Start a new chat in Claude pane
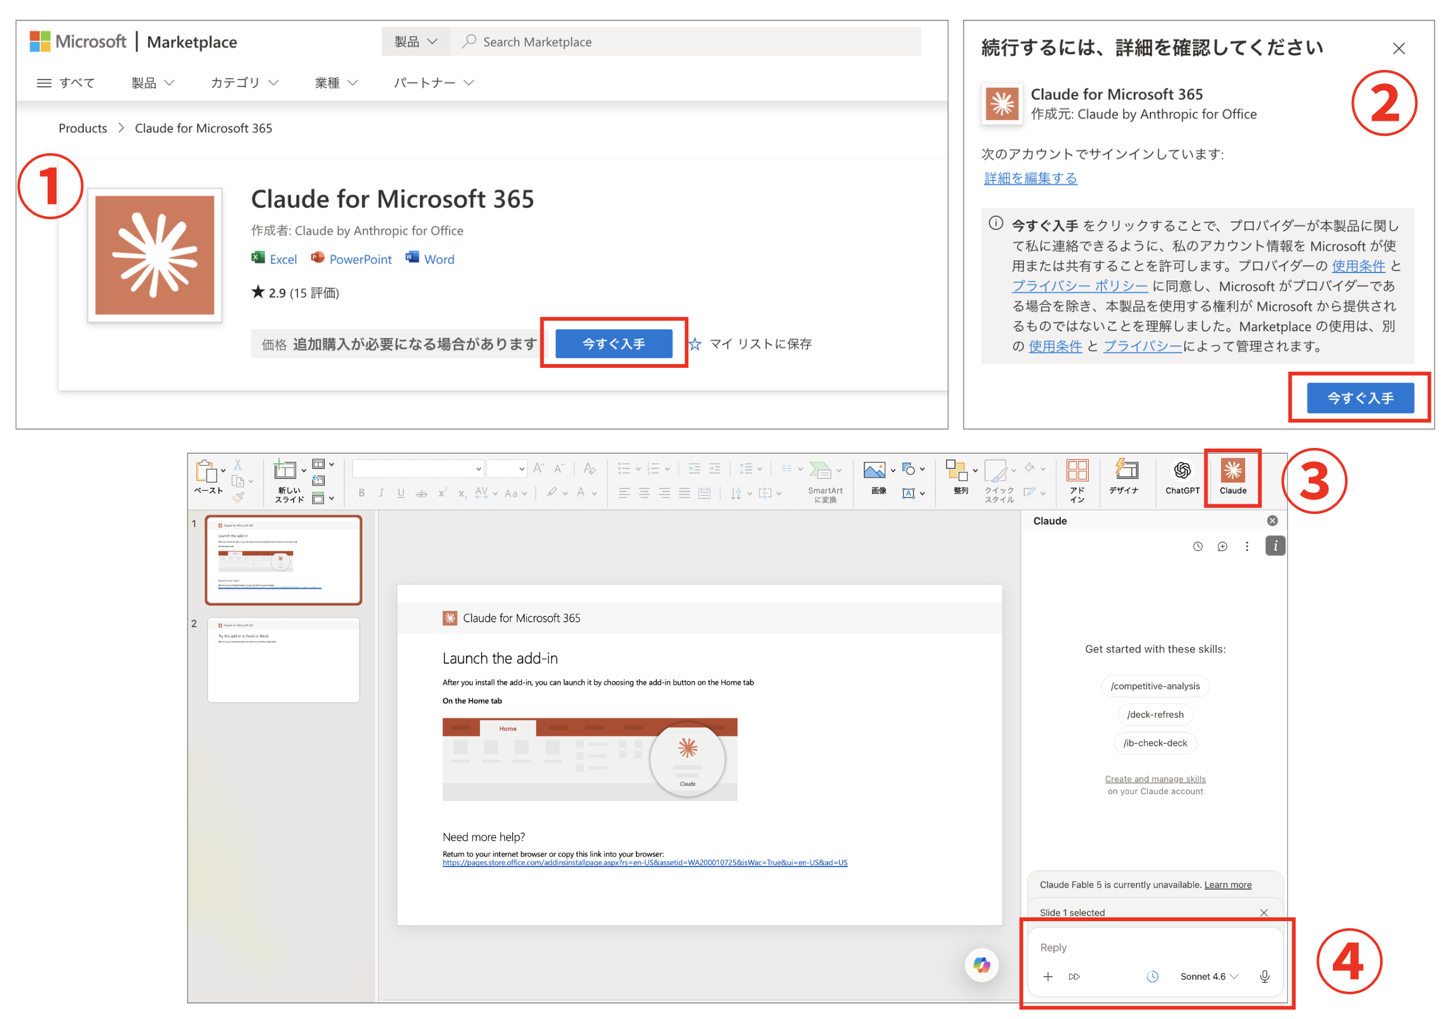The width and height of the screenshot is (1453, 1019). point(1222,546)
